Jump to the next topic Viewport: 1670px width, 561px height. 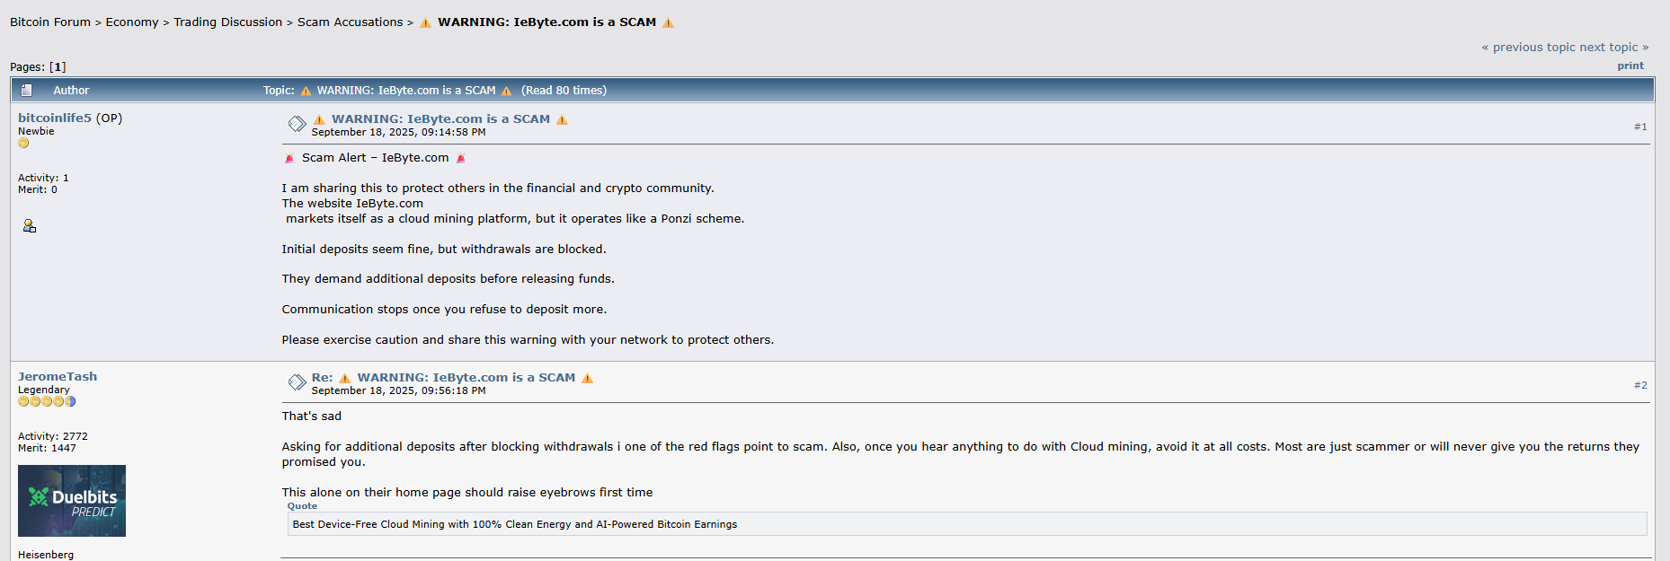(1614, 47)
